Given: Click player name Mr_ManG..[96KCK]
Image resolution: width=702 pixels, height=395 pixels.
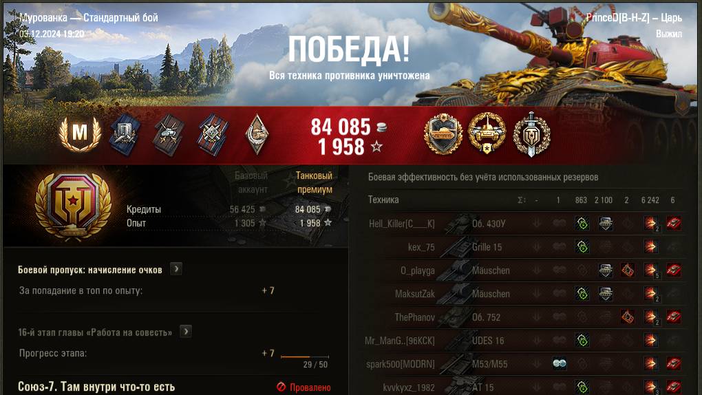Looking at the screenshot, I should click(399, 341).
